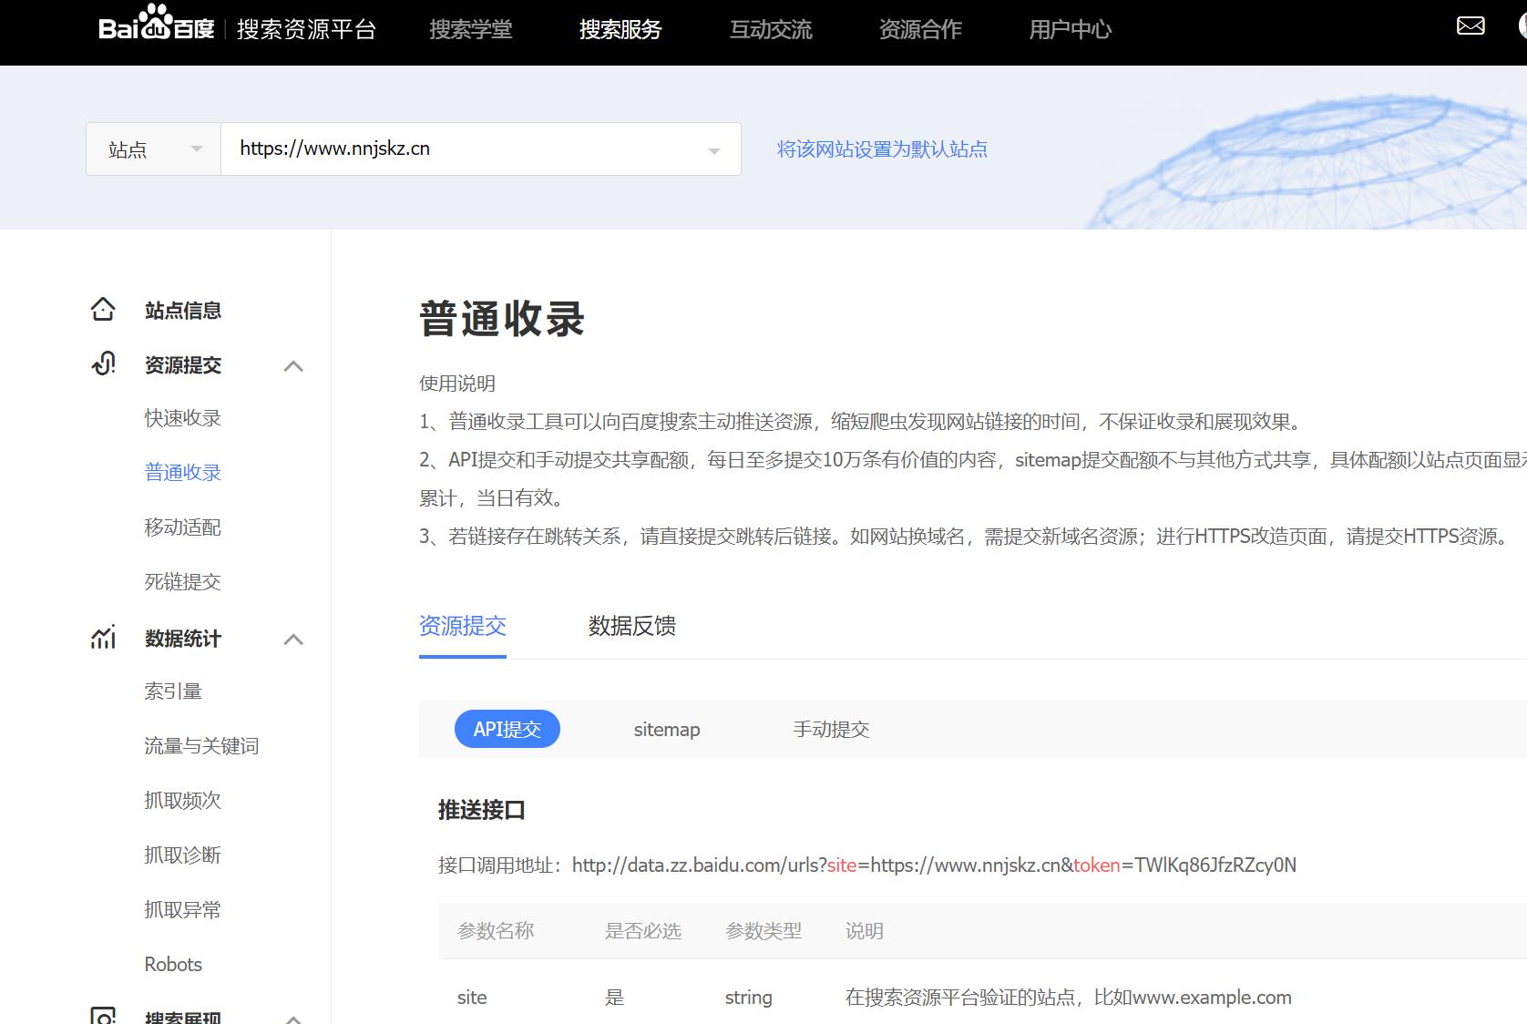This screenshot has width=1527, height=1024.
Task: Select the API提交 pill button
Action: pyautogui.click(x=507, y=729)
